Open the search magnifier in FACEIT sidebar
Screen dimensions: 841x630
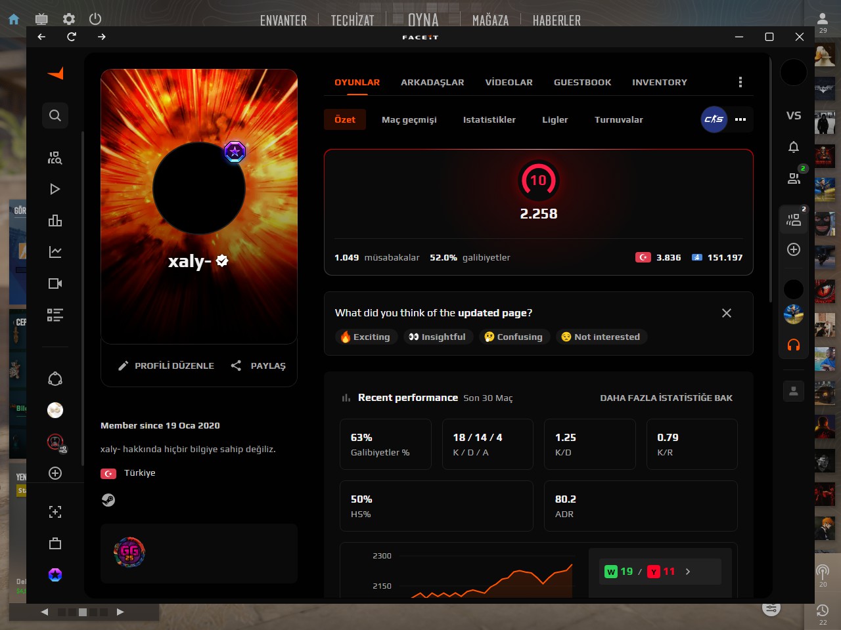(x=55, y=115)
